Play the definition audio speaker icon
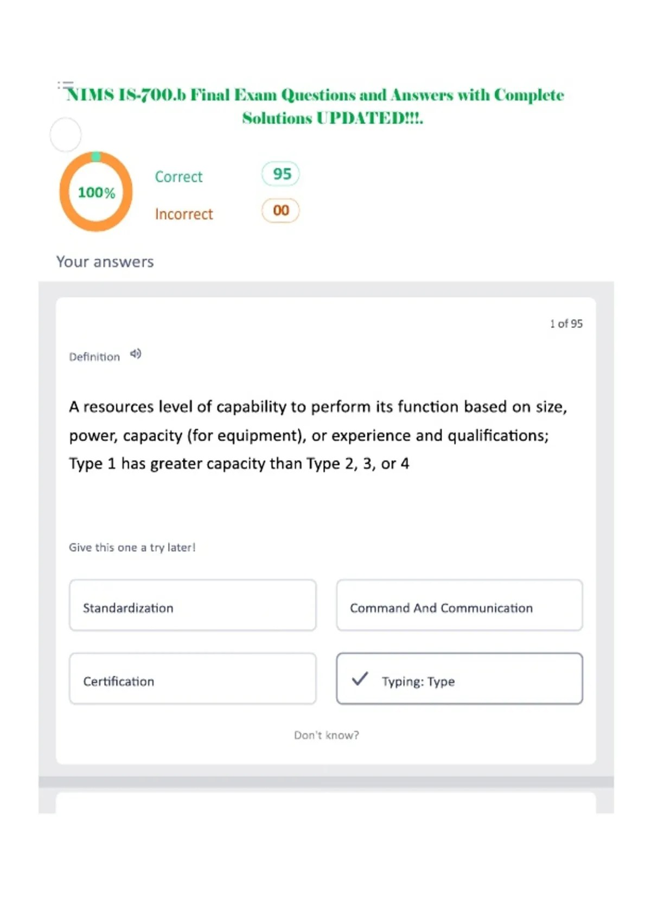651x923 pixels. point(136,354)
